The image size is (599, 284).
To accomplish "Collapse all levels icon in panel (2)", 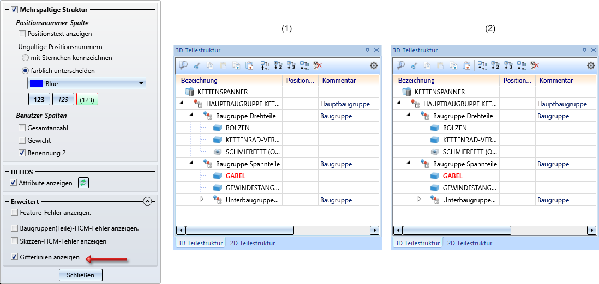I will [482, 65].
